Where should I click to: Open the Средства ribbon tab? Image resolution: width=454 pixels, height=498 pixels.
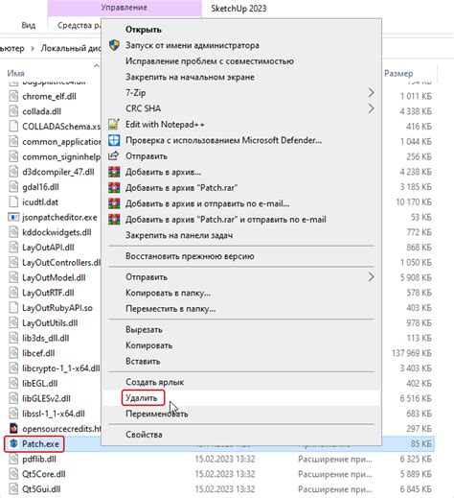[79, 25]
